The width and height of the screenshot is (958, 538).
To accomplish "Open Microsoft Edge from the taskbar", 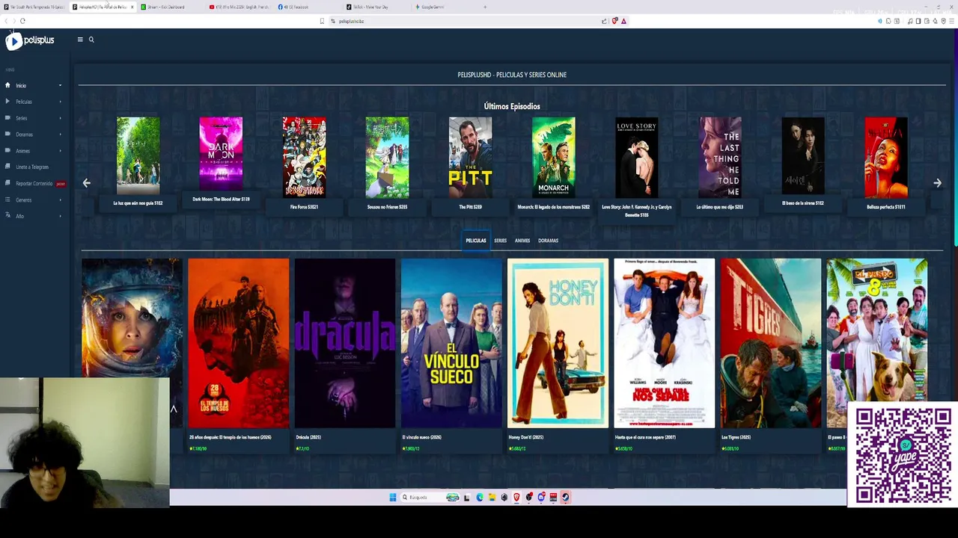I will (480, 497).
